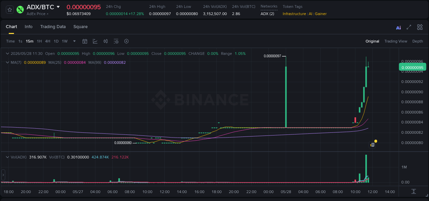Switch to the Info tab
This screenshot has height=201, width=429.
pyautogui.click(x=28, y=27)
